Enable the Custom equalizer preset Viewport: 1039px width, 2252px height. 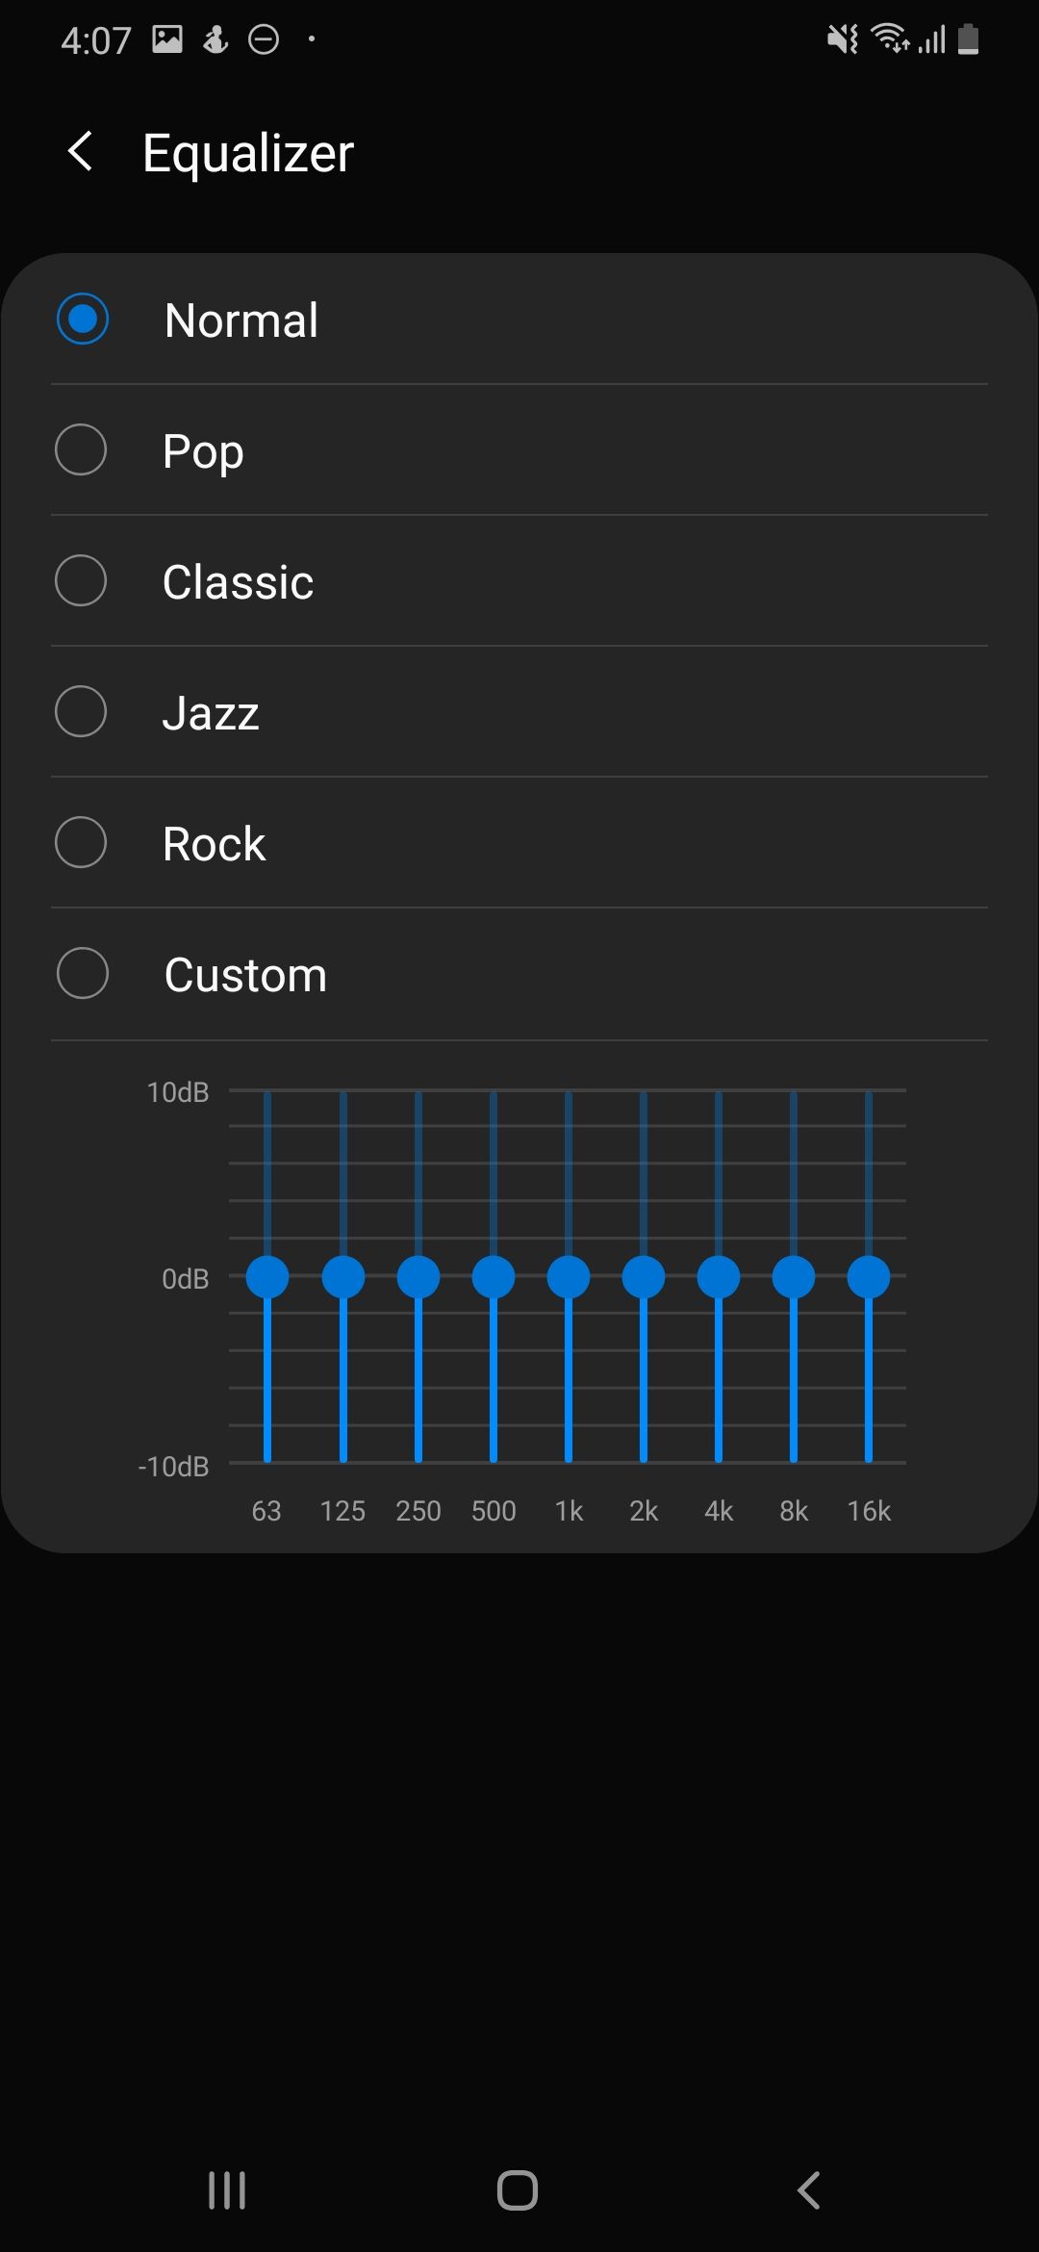pos(83,973)
